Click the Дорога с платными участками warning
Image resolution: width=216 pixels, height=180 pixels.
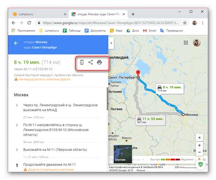coord(51,170)
